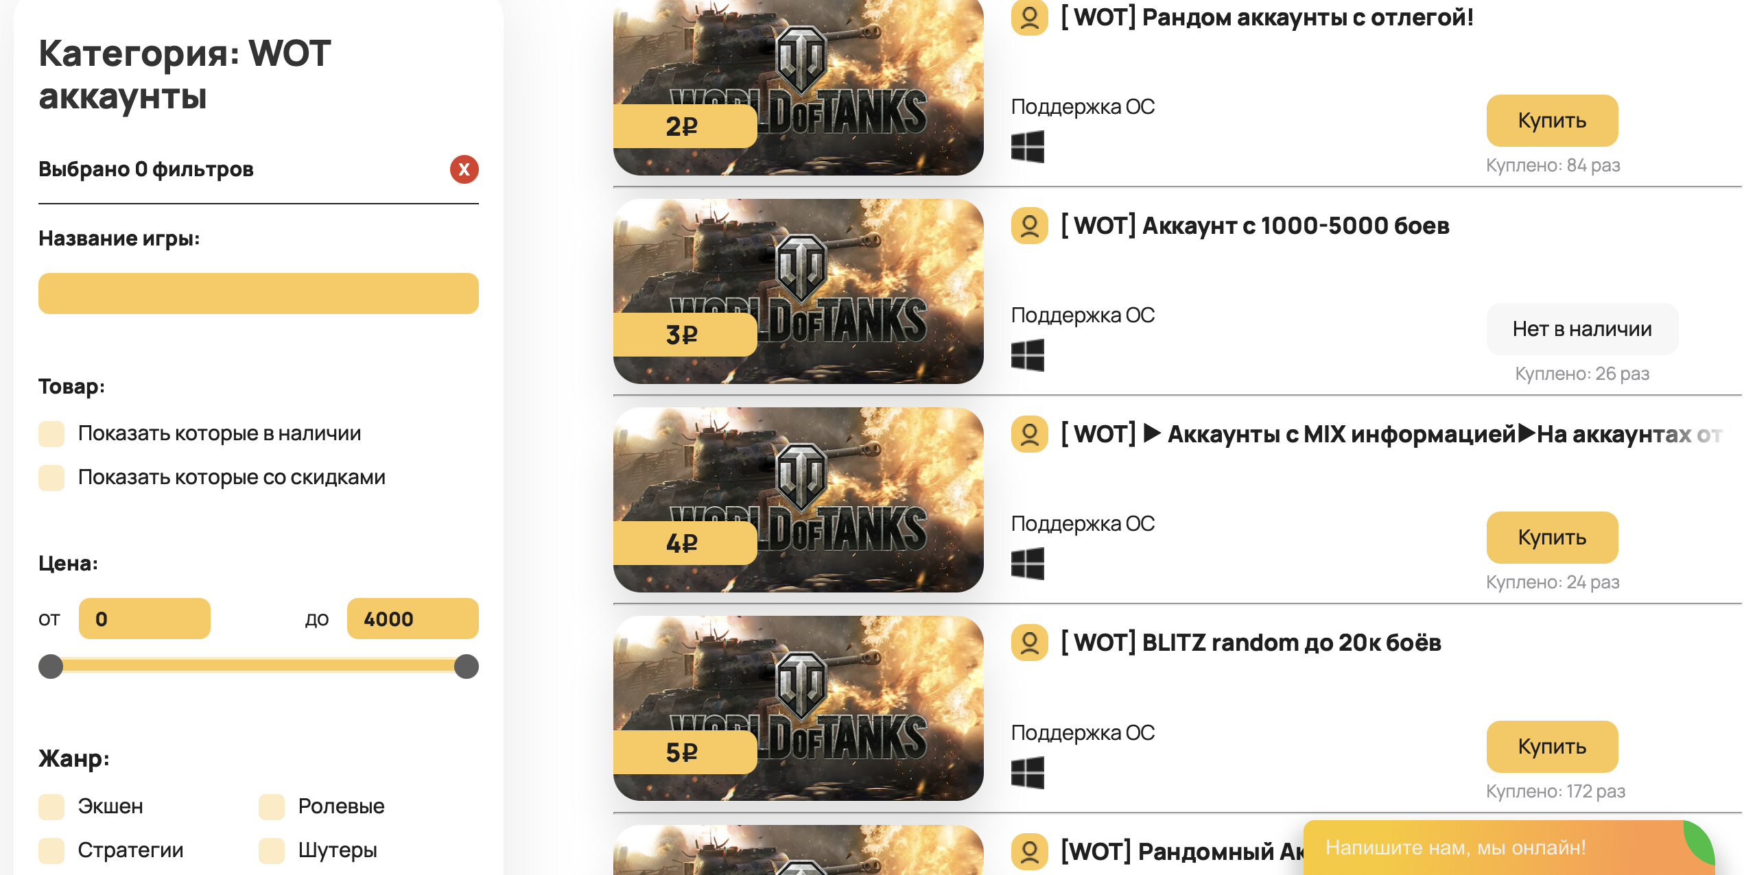The image size is (1744, 875).
Task: Click Купить for BLITZ random до 20к боёв
Action: tap(1552, 747)
